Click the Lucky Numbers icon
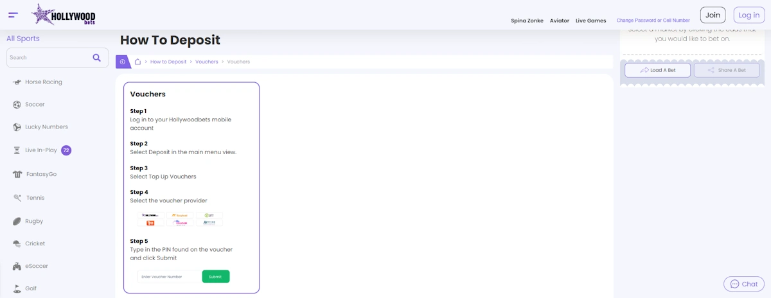 point(17,127)
